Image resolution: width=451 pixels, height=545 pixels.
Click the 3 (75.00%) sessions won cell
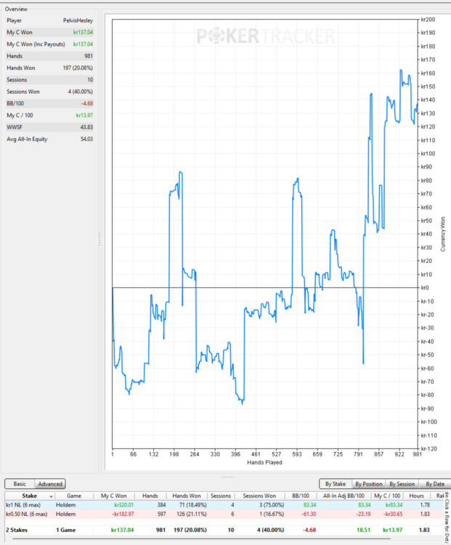click(272, 505)
